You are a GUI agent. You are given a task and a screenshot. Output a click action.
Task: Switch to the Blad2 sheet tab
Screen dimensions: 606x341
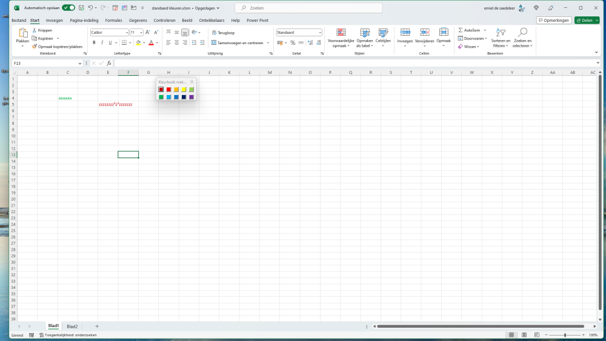[72, 326]
